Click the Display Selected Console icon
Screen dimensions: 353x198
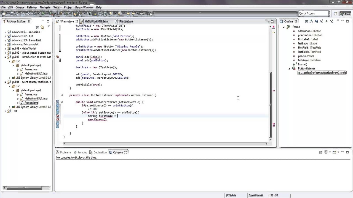point(326,152)
